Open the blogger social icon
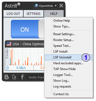This screenshot has width=96, height=101. tap(7, 77)
